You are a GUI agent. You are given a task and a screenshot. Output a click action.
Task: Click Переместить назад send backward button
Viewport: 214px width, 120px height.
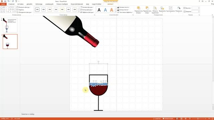(x=147, y=10)
